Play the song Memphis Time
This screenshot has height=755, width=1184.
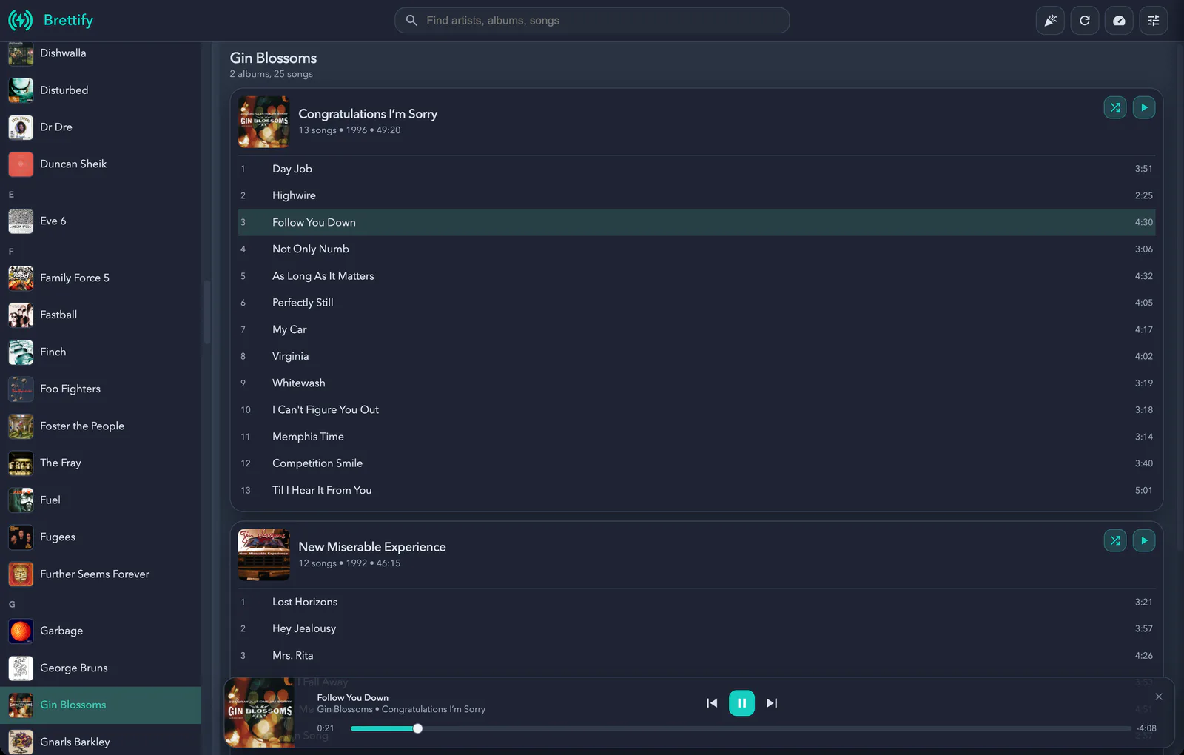point(696,437)
